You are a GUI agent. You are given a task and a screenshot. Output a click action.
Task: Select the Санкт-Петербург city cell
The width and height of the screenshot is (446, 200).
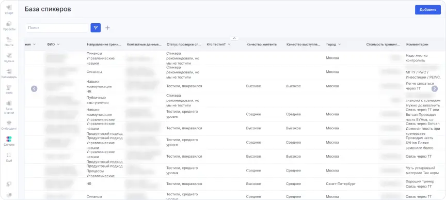[x=341, y=184]
